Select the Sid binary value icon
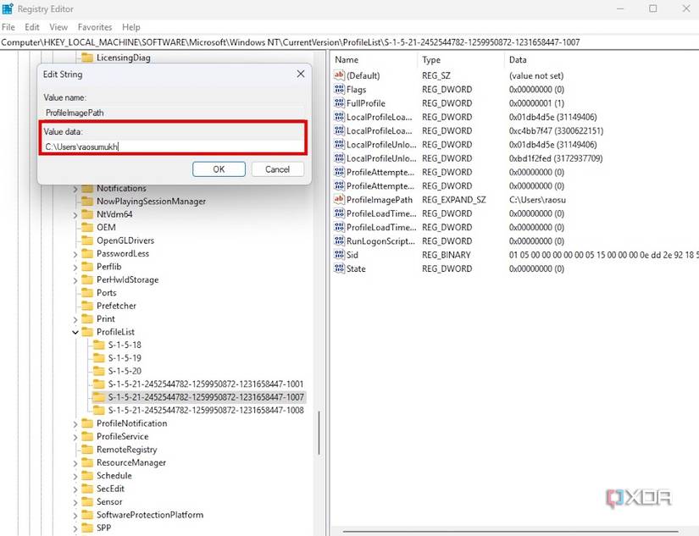 coord(339,255)
